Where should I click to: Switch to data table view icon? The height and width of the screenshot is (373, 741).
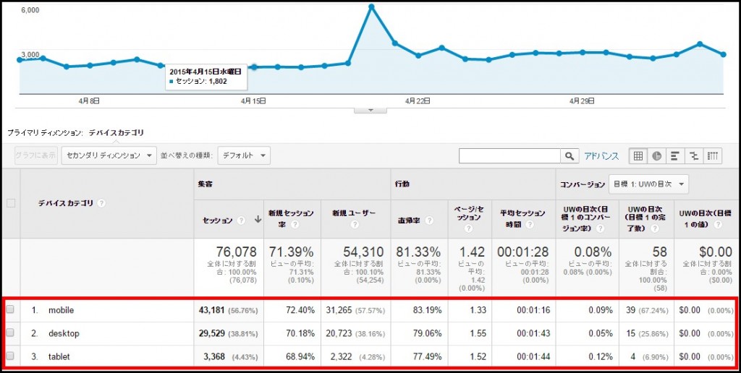[x=638, y=156]
